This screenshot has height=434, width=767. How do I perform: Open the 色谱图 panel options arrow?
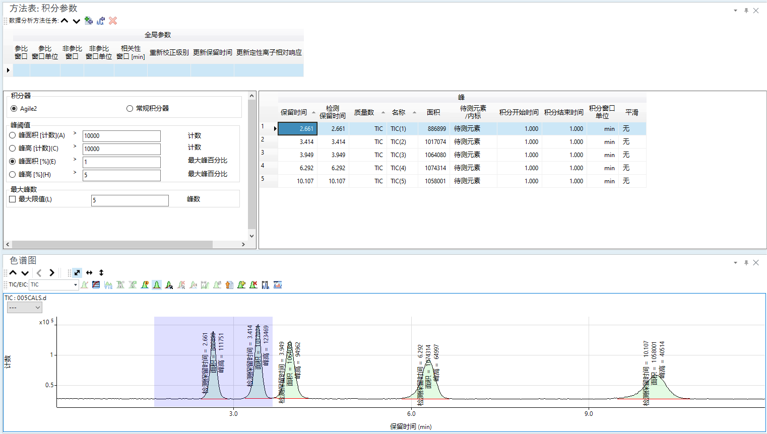pyautogui.click(x=735, y=263)
